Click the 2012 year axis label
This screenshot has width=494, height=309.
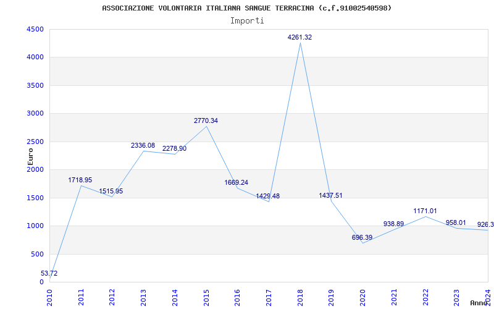pos(112,297)
